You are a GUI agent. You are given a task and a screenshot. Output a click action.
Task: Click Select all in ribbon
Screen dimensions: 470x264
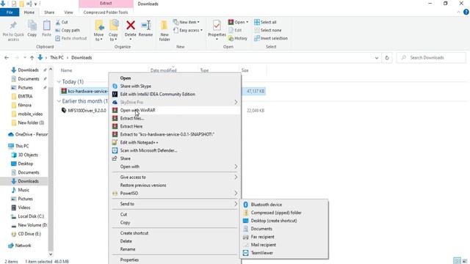pyautogui.click(x=265, y=22)
